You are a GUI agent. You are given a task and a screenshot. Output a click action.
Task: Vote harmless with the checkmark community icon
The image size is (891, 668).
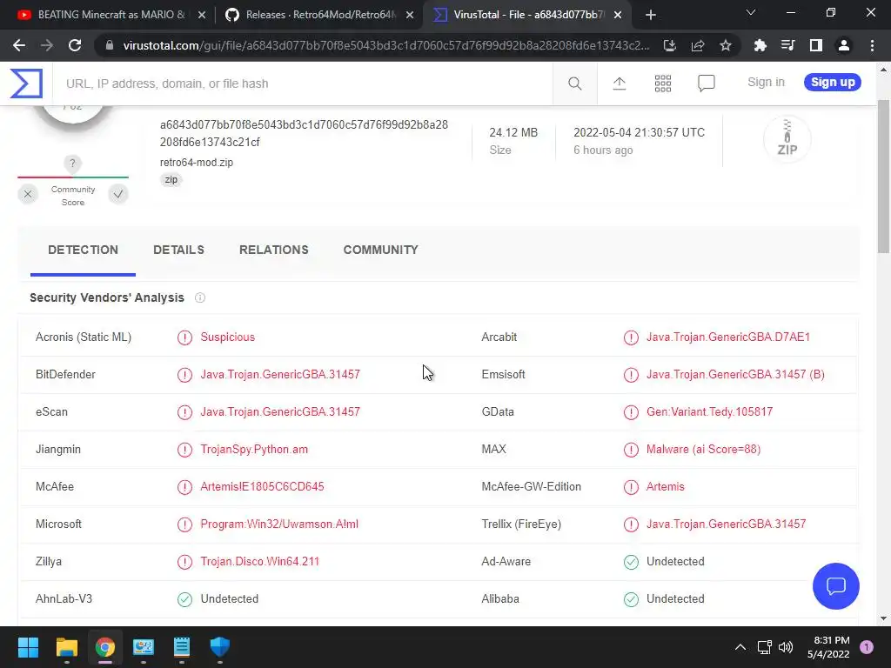point(118,194)
